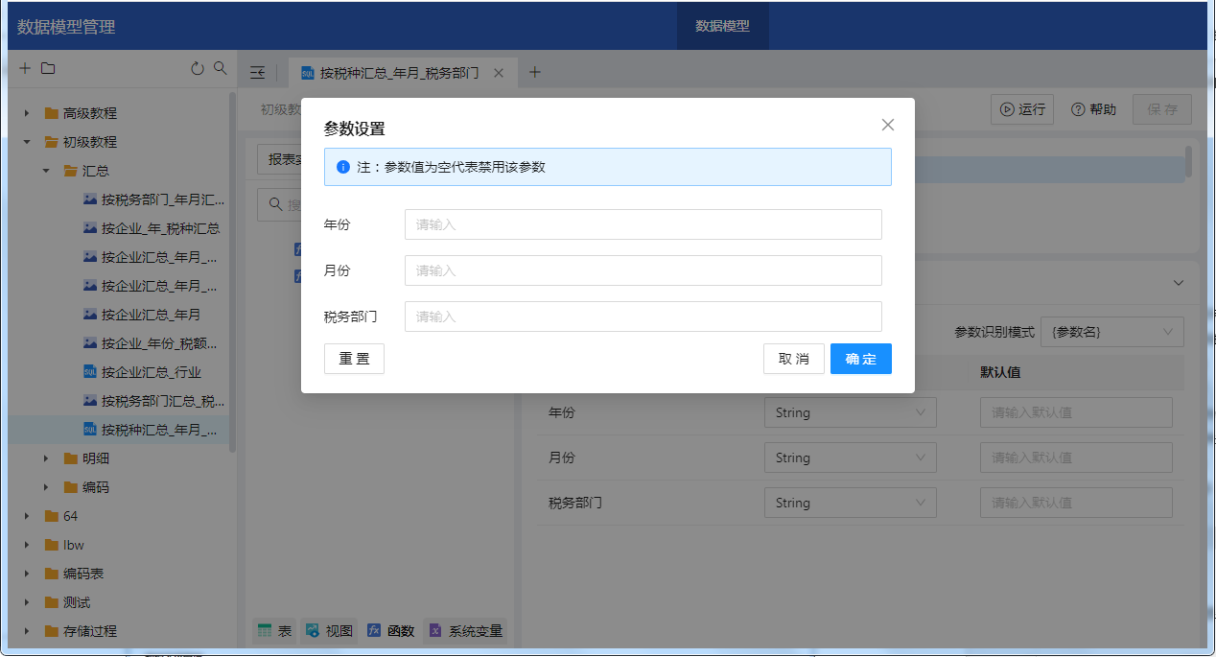The height and width of the screenshot is (657, 1216).
Task: Click the plus icon to add a new model
Action: click(25, 69)
